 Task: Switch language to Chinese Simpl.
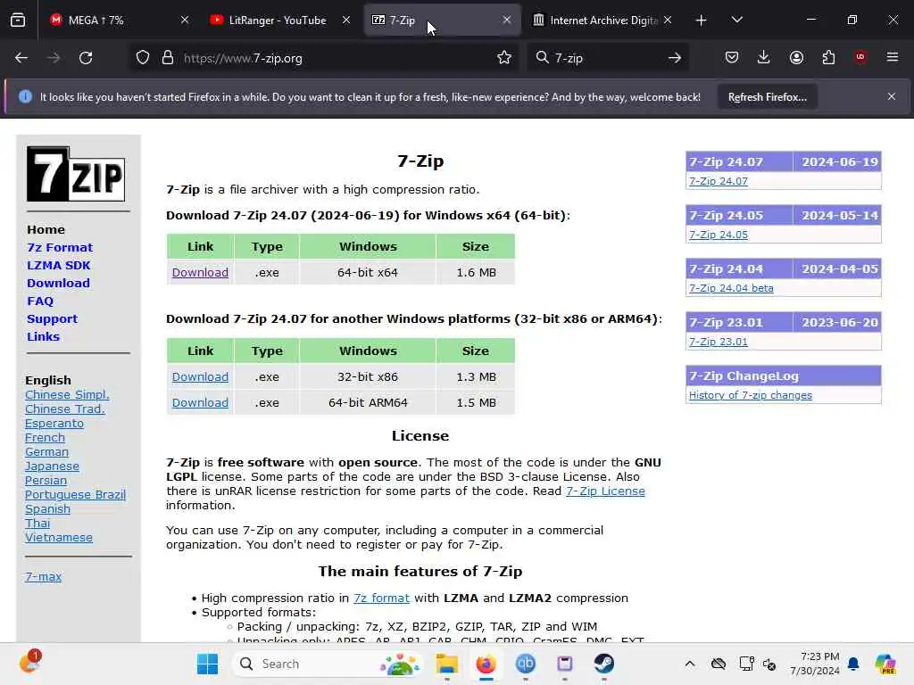67,395
